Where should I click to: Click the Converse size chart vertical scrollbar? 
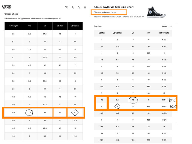177,73
